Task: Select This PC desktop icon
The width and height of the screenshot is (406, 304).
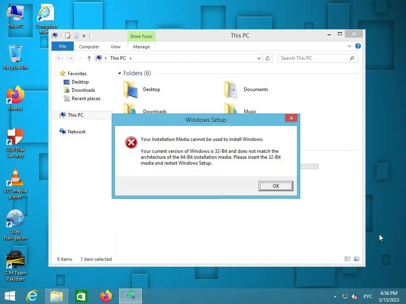Action: point(15,17)
